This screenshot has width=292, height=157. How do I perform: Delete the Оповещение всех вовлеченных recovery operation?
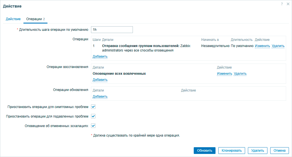(x=240, y=74)
